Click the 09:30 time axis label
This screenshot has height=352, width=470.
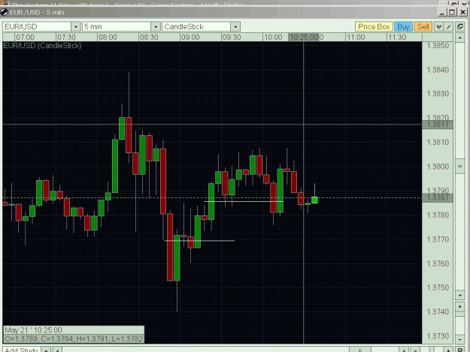pos(232,38)
